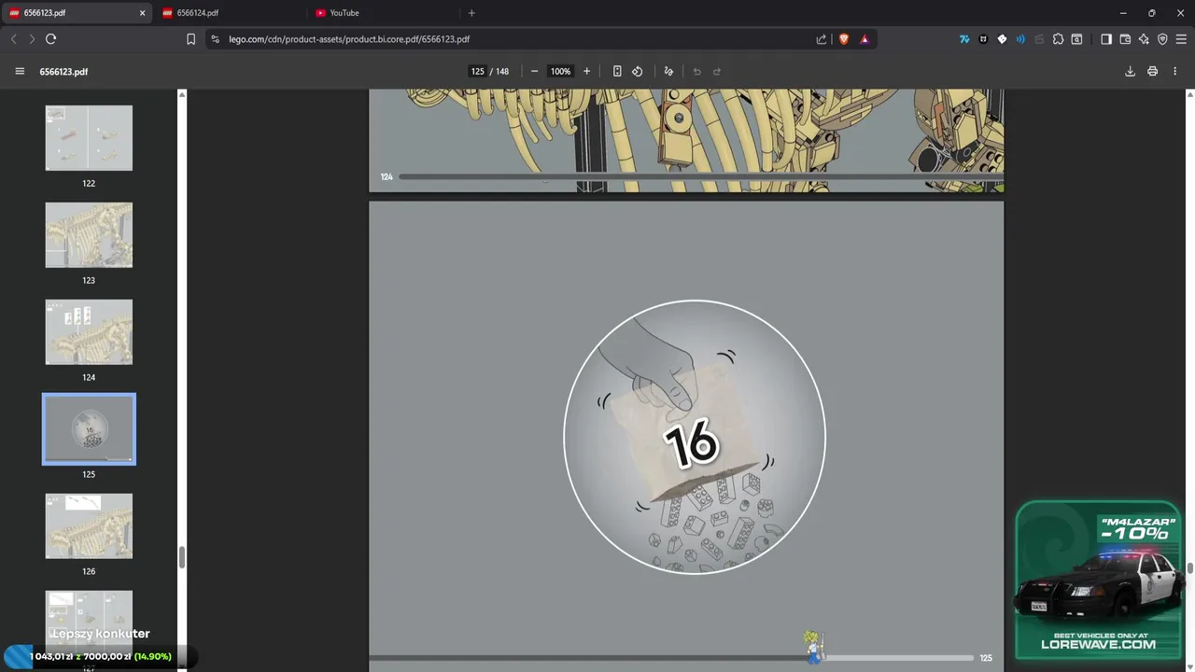Screen dimensions: 1195x672
Task: Rotate the PDF counterclockwise
Action: pos(638,71)
